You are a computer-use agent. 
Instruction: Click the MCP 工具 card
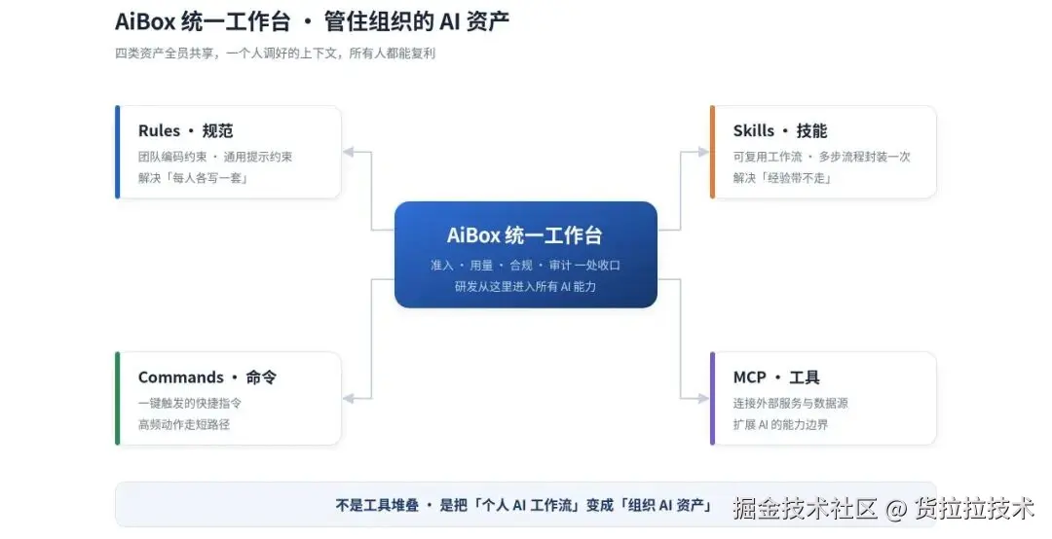(x=823, y=398)
